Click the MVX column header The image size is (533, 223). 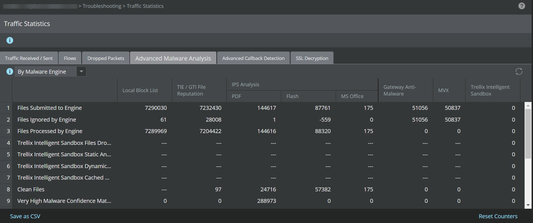[x=449, y=90]
